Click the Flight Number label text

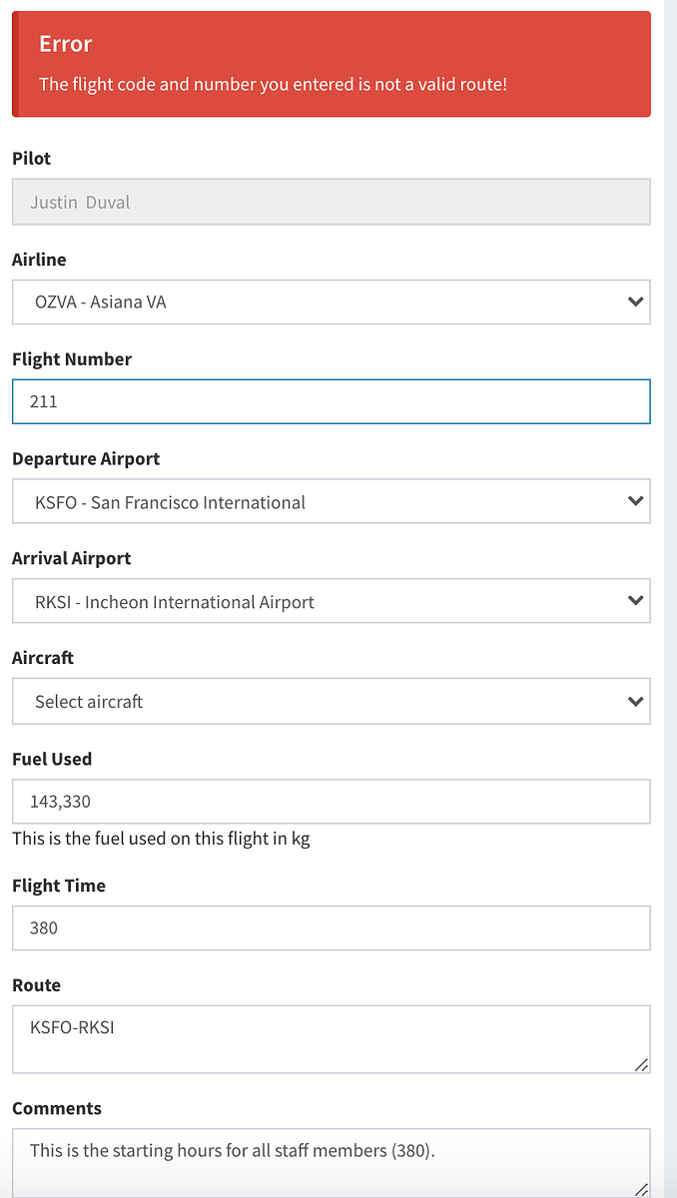tap(72, 359)
